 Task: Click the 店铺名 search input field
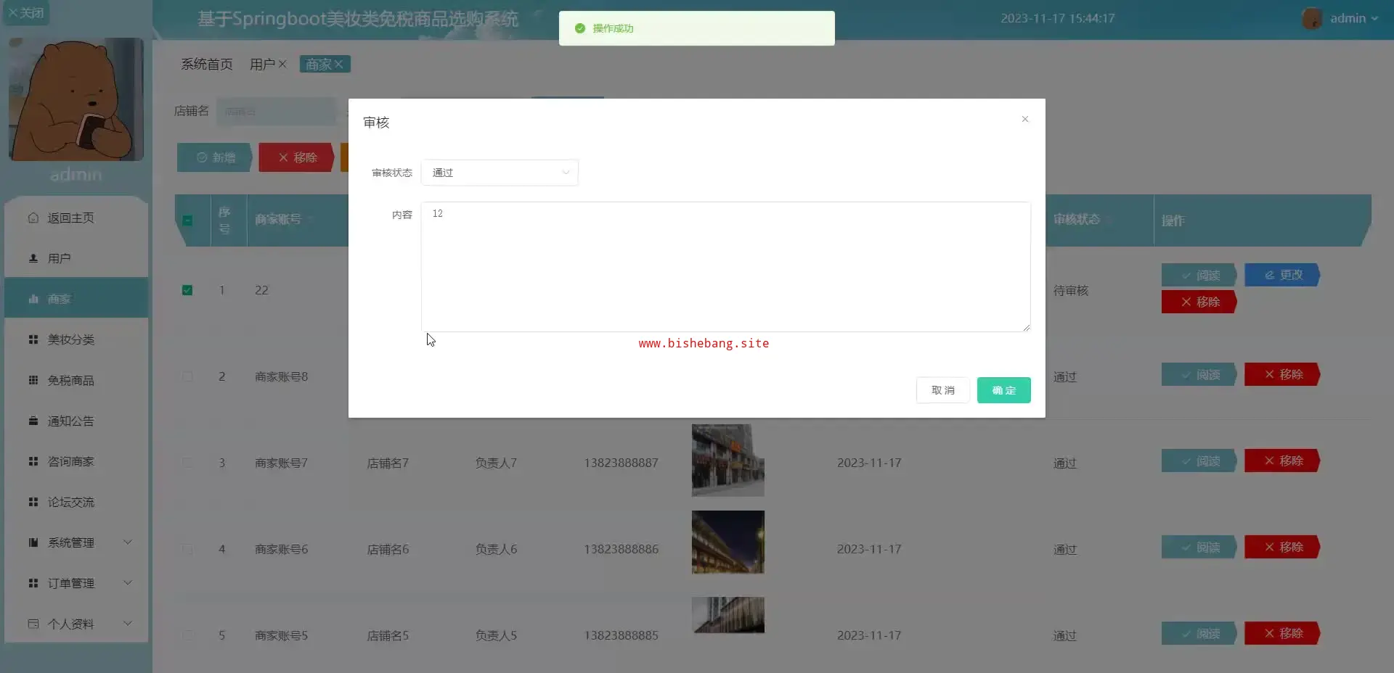[277, 111]
